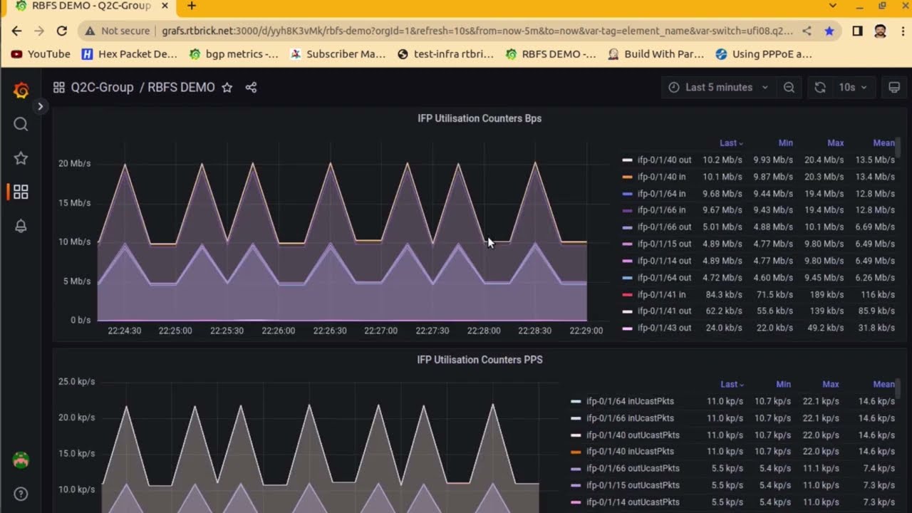
Task: Toggle ifp-0/1/64 inUcastPkts series visibility
Action: pos(630,401)
